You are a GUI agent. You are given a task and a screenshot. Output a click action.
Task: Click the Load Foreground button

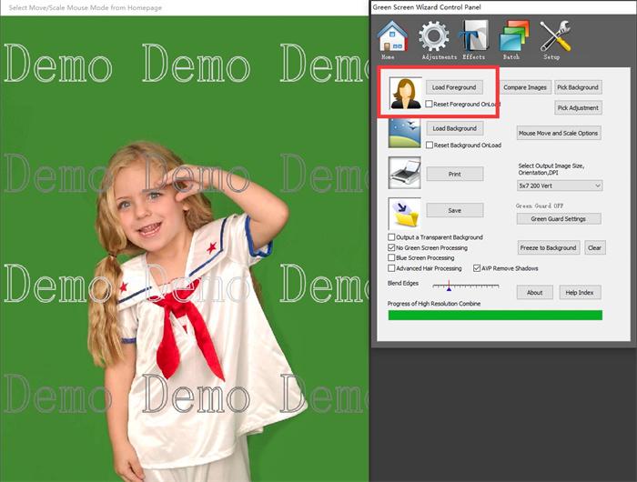(x=454, y=87)
